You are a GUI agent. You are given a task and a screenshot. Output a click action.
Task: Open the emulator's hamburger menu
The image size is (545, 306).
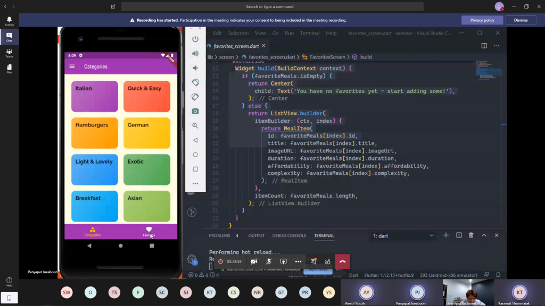click(72, 66)
